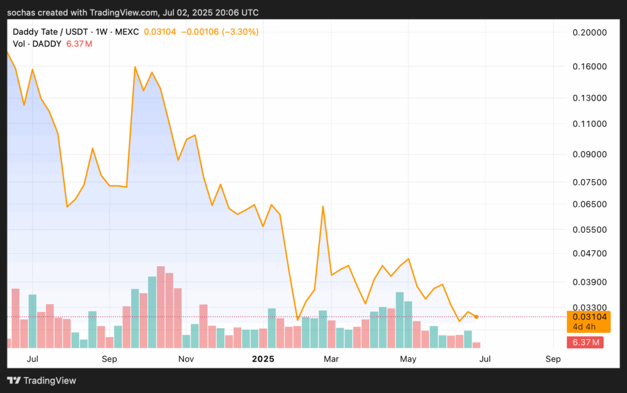Select the 0.13000 price scale label
The height and width of the screenshot is (393, 627).
click(x=590, y=98)
